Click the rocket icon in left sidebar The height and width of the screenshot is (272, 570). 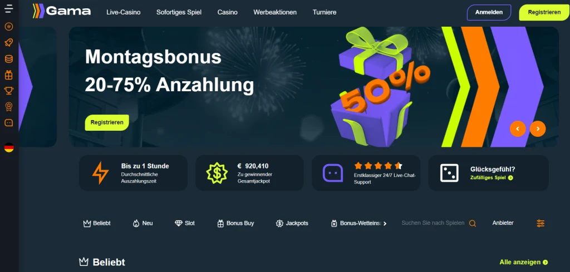pos(9,42)
